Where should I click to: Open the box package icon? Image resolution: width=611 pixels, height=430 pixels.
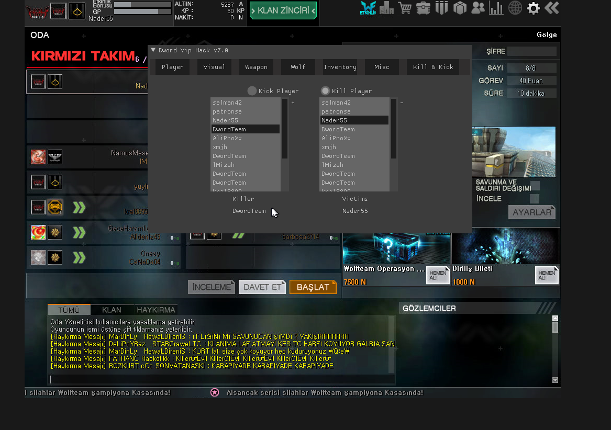coord(460,8)
